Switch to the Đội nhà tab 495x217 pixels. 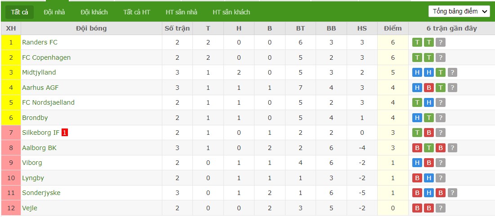click(54, 12)
